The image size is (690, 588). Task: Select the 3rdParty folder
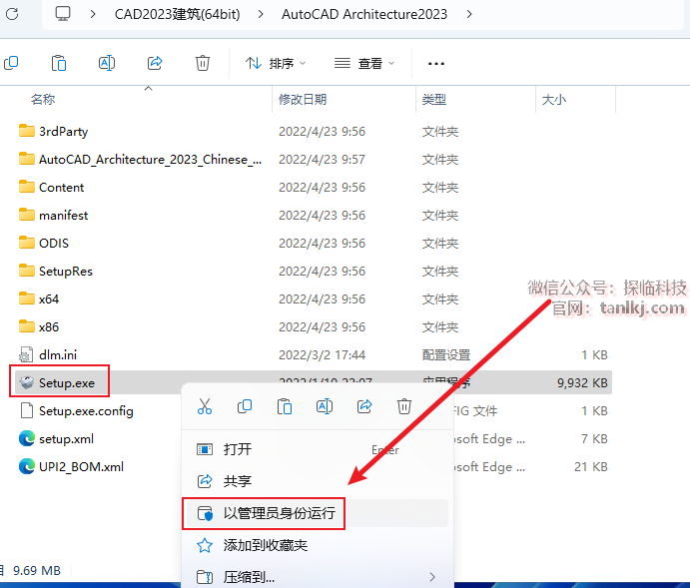[x=53, y=131]
